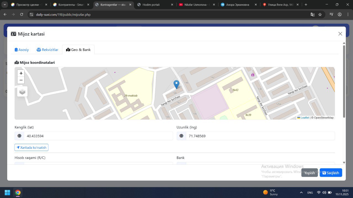Click the blue location marker on map
This screenshot has width=353, height=198.
point(176,84)
